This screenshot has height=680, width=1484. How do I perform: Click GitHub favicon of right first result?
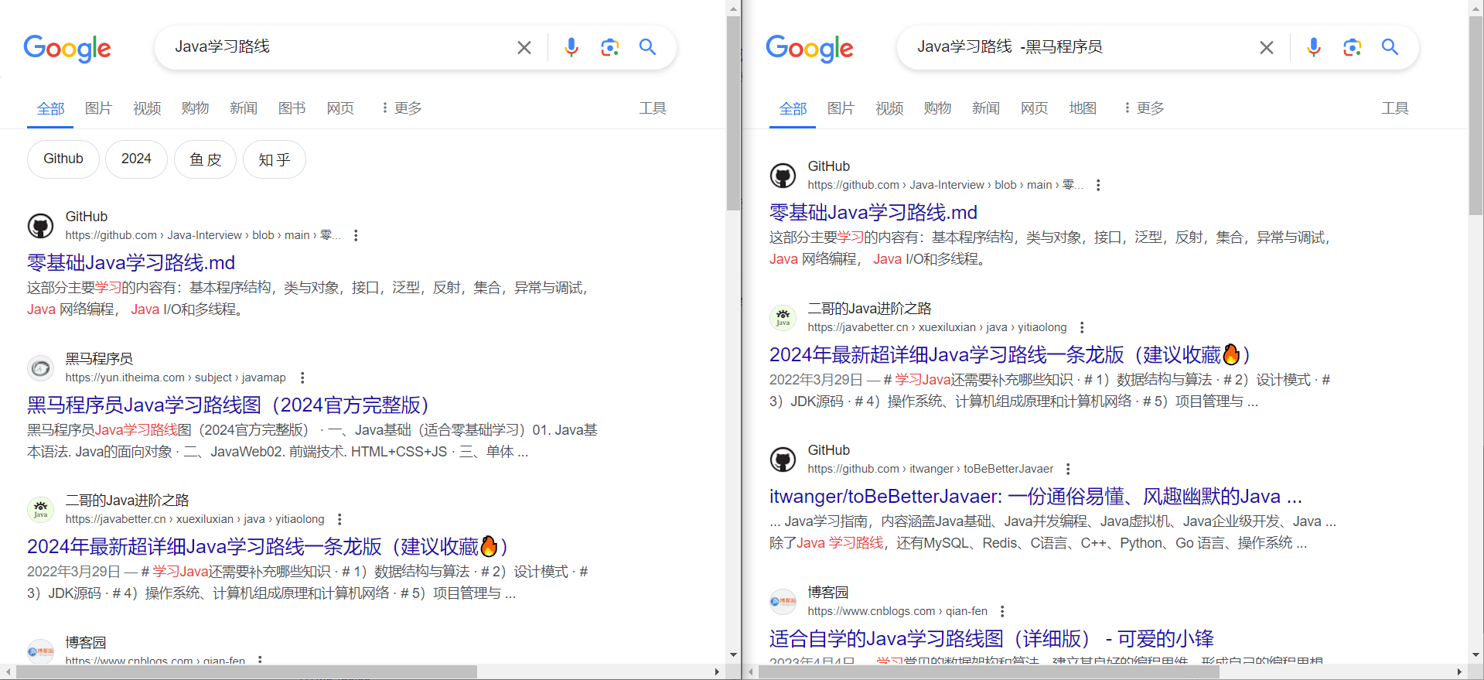(783, 176)
